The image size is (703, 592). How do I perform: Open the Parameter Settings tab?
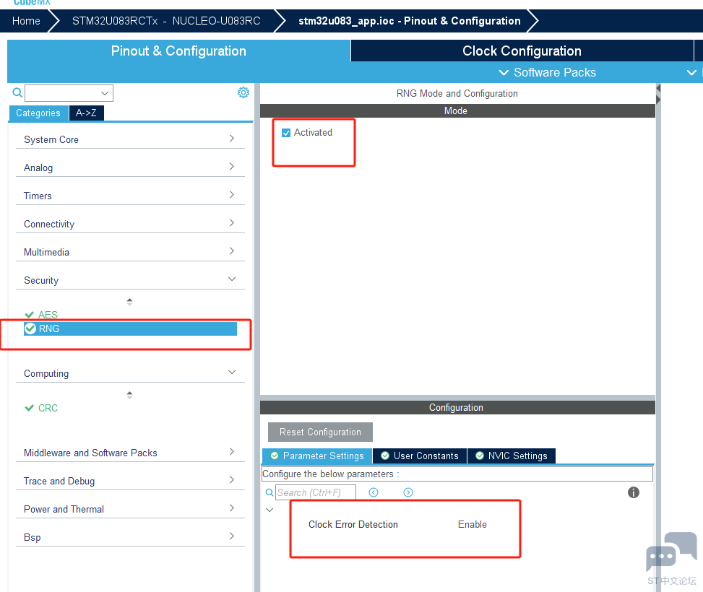tap(317, 456)
